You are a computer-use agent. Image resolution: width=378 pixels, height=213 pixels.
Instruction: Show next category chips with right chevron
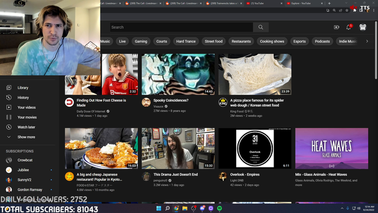click(x=367, y=41)
